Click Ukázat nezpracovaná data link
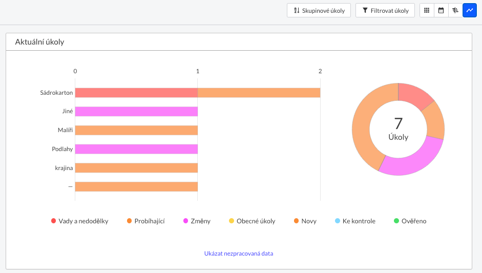482x273 pixels. (x=239, y=254)
